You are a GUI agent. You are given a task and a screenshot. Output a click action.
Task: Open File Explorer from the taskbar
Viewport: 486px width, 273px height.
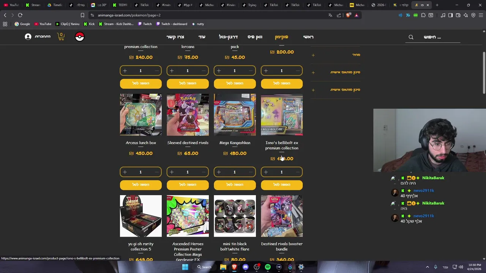pos(223,267)
